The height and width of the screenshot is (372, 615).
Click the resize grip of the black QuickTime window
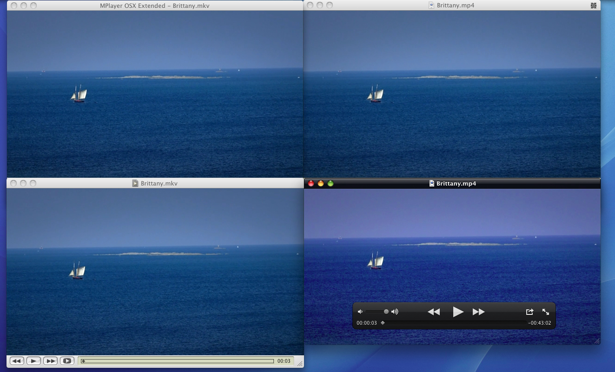[x=597, y=341]
